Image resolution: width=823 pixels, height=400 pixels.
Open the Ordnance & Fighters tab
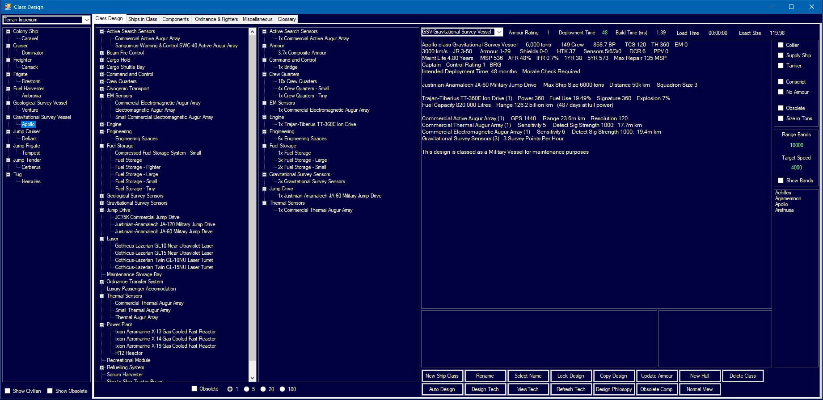point(216,19)
